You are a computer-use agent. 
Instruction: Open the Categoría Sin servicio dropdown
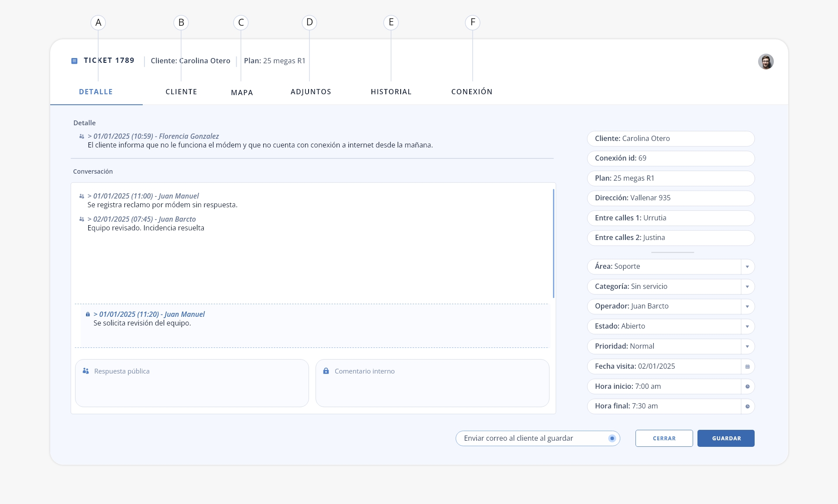(x=747, y=287)
